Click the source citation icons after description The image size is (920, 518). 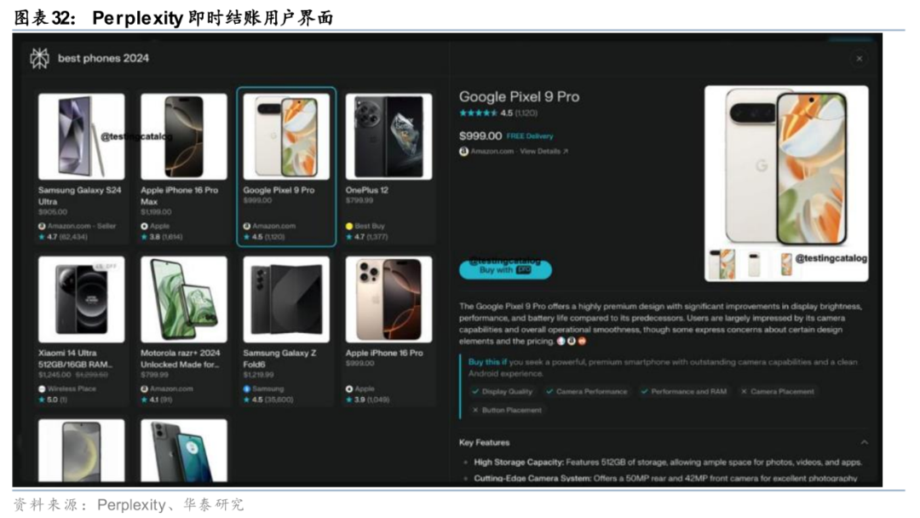572,341
